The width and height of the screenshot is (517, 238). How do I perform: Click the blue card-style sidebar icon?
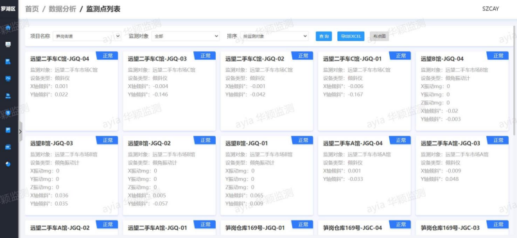coord(8,147)
